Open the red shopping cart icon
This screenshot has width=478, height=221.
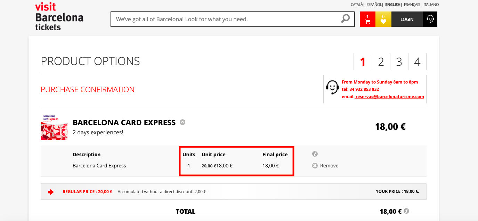coord(367,19)
